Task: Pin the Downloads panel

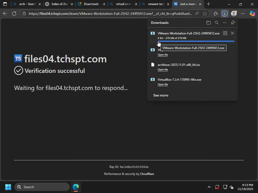Action: click(x=233, y=22)
